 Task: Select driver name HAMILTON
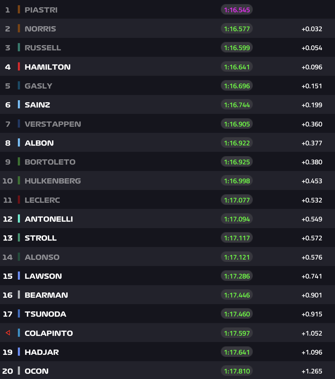tap(48, 67)
